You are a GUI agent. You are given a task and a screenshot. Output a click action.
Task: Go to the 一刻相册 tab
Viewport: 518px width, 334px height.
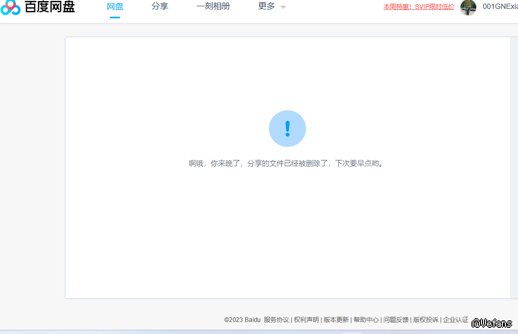pos(213,7)
